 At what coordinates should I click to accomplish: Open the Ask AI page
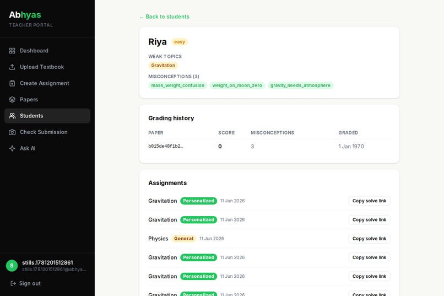coord(47,148)
